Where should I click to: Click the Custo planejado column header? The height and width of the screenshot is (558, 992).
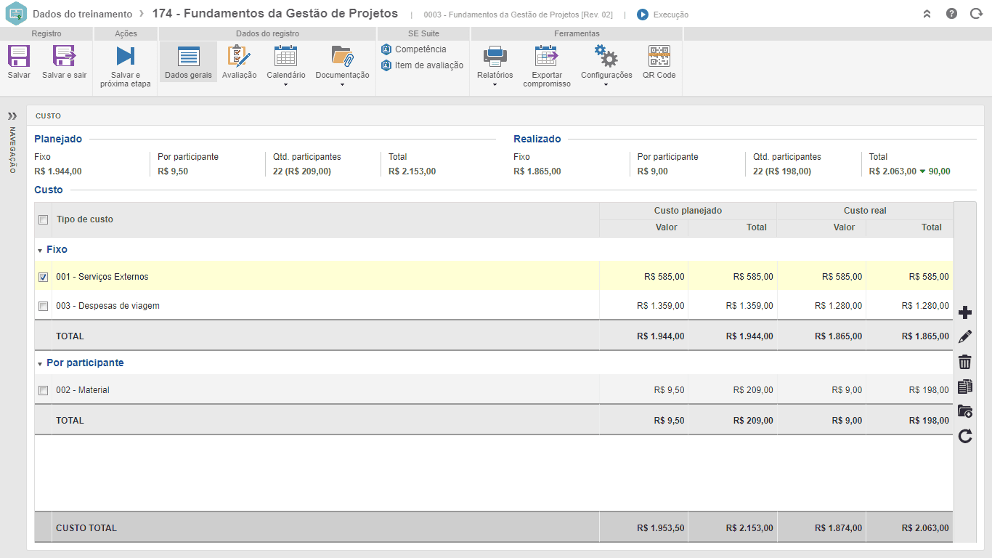pyautogui.click(x=688, y=211)
